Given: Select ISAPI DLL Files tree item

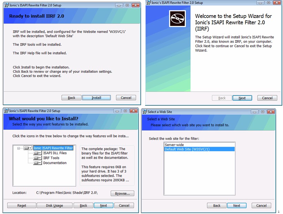Looking at the screenshot, I should [55, 153].
